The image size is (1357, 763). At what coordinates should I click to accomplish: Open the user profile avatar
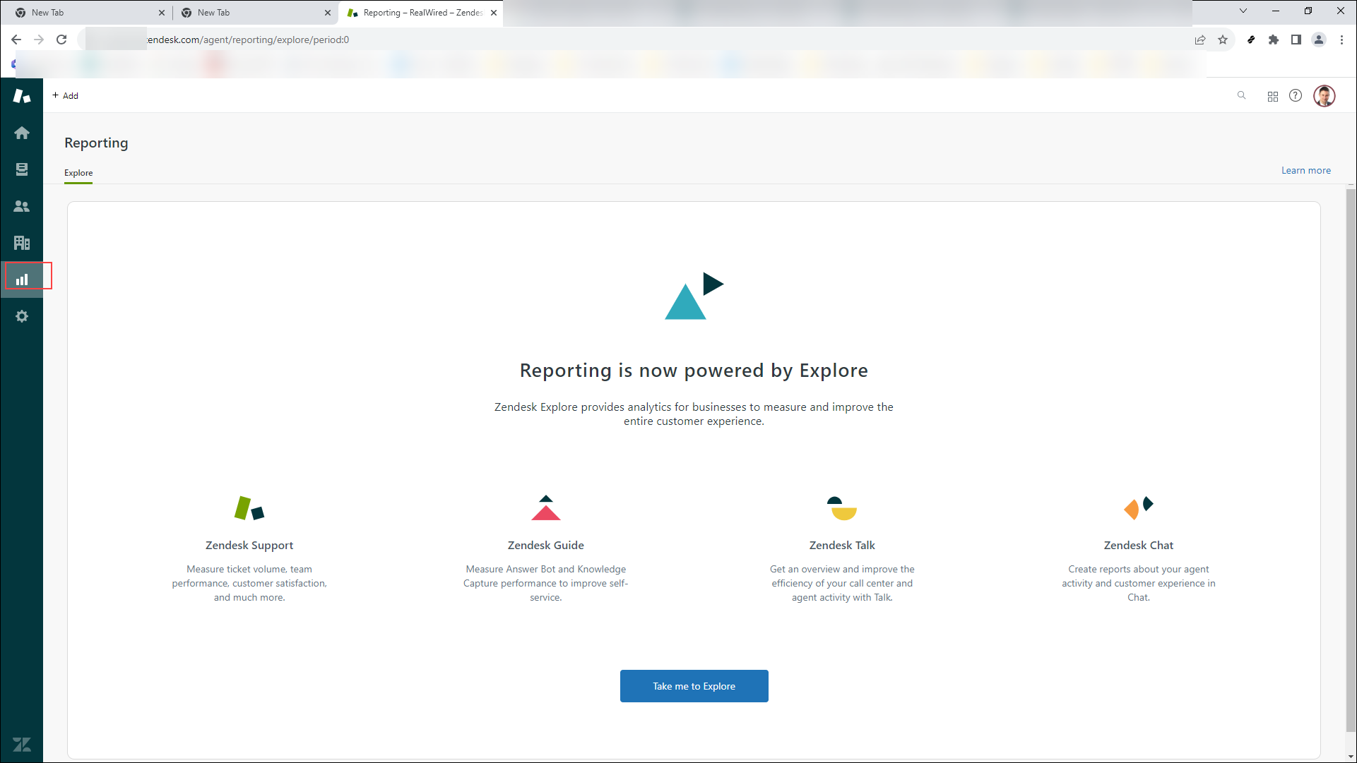tap(1324, 96)
